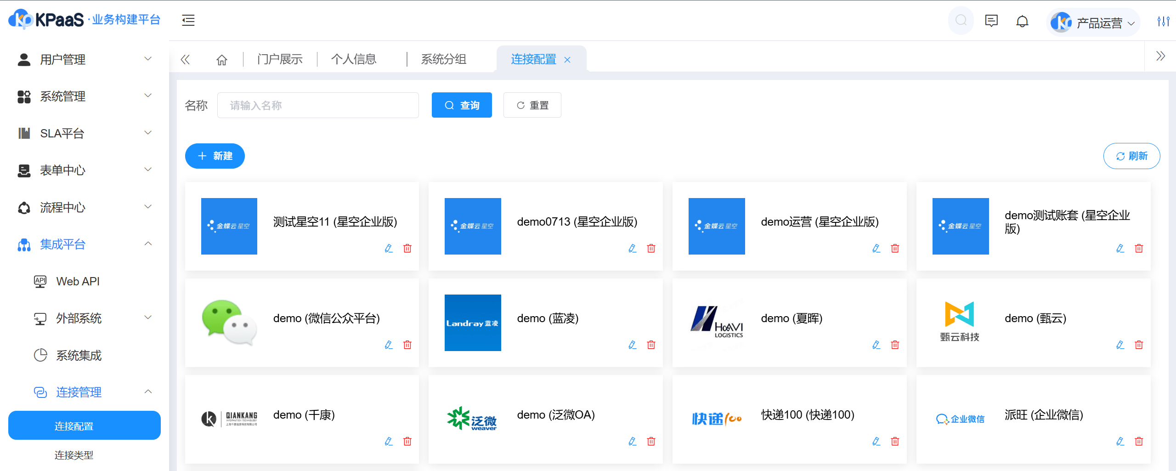
Task: Open the 泛微 weaver logo thumbnail
Action: 473,419
